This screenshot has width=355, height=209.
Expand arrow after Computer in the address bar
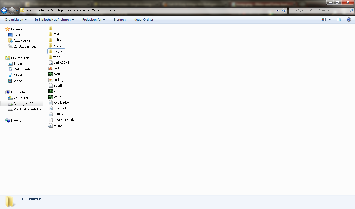[48, 10]
